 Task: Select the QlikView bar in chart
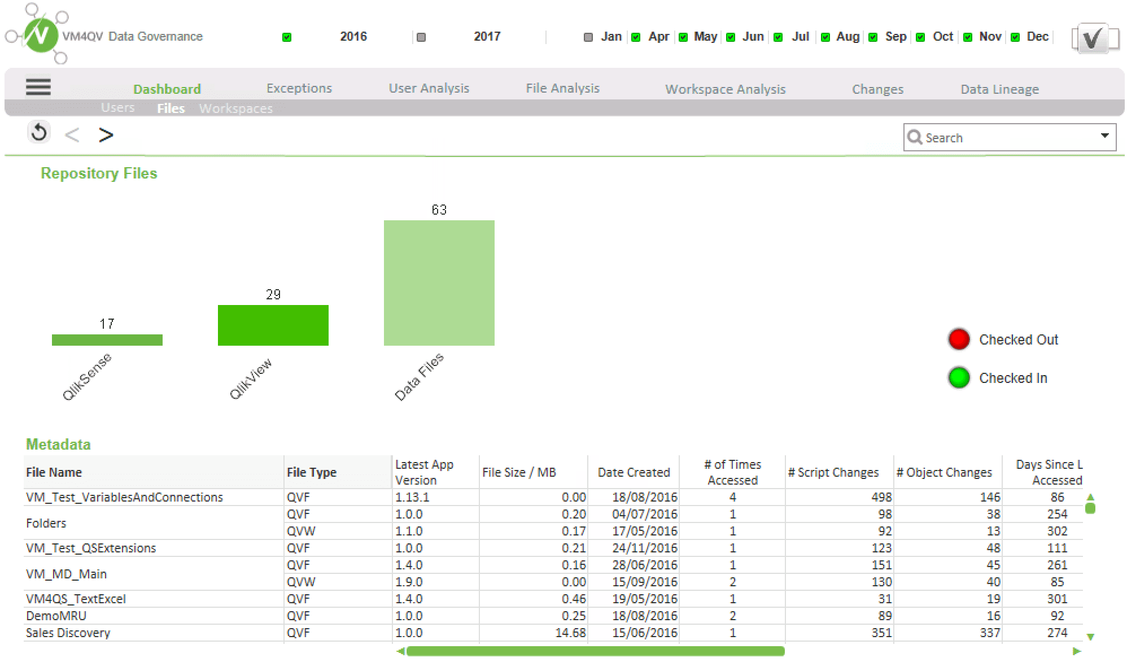click(x=273, y=325)
